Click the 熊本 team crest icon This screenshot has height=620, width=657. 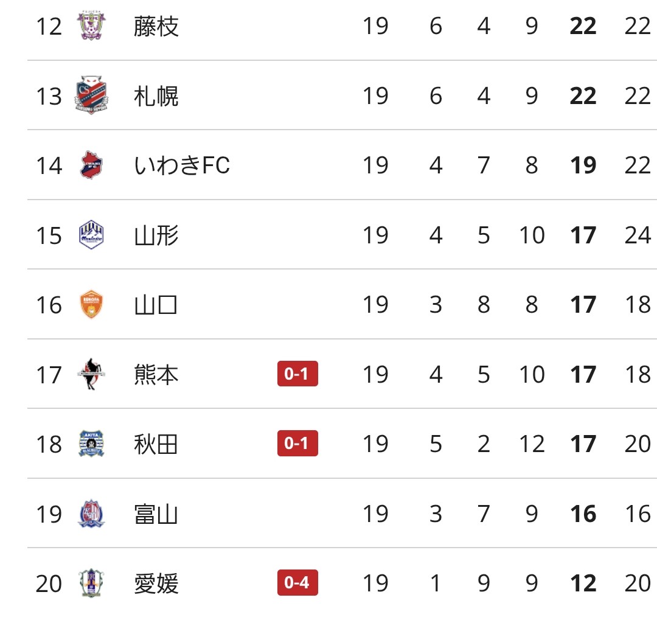point(91,374)
